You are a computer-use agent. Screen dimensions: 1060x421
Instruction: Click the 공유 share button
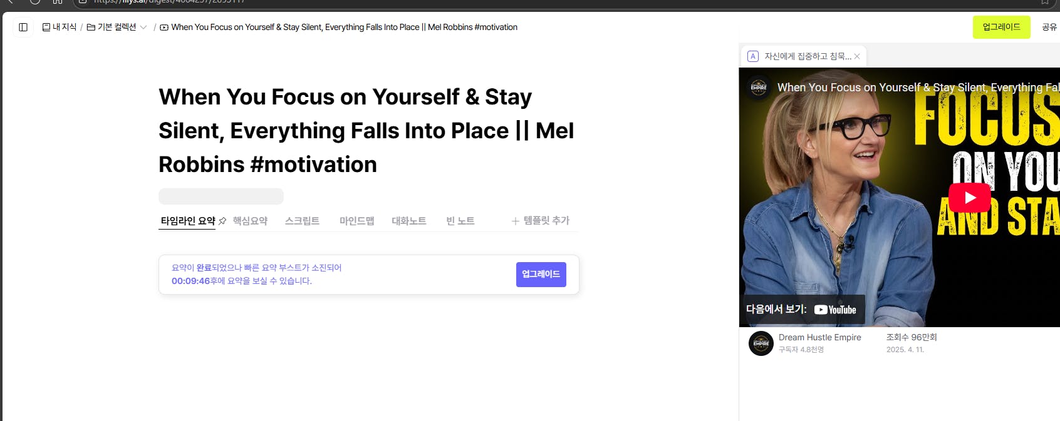pos(1049,27)
